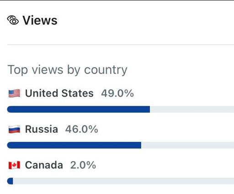Click the United States flag icon
The image size is (234, 194).
pyautogui.click(x=14, y=93)
